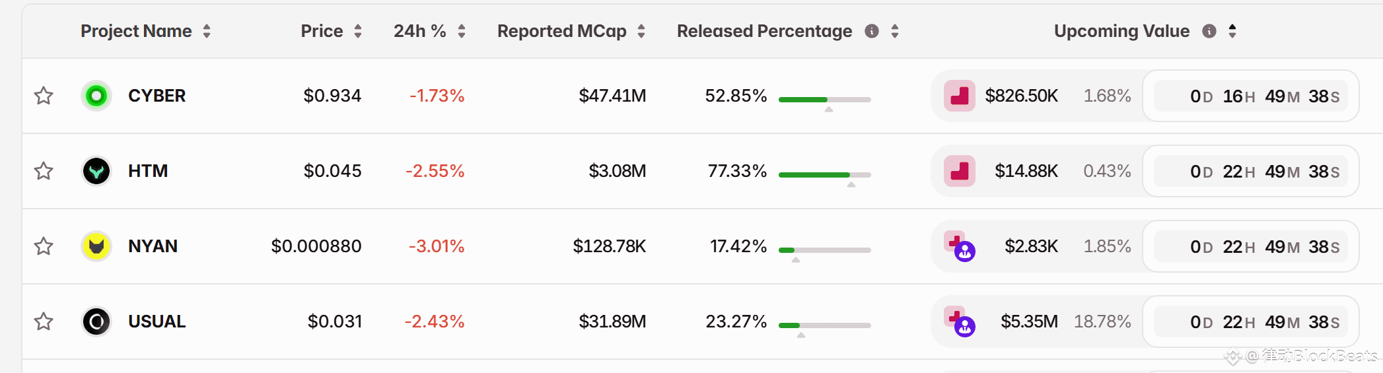Click the CYBER token logo icon

pos(96,96)
